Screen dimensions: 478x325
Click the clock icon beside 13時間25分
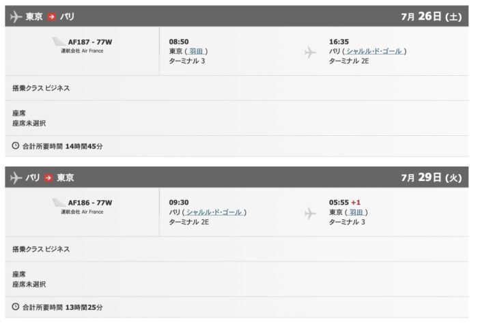[x=16, y=307]
